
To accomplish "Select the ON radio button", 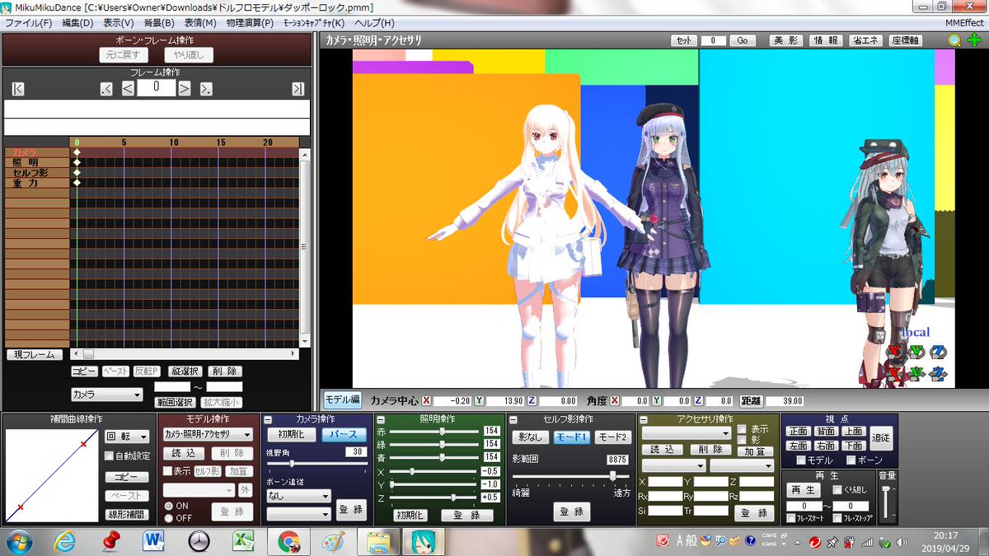I will (169, 505).
